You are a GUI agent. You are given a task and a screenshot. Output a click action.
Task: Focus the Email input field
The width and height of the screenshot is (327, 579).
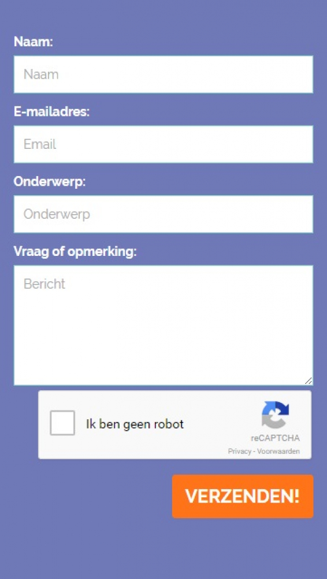(163, 144)
